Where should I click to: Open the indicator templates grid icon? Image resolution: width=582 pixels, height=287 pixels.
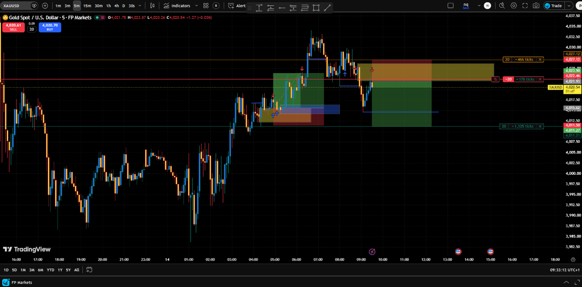(x=206, y=6)
